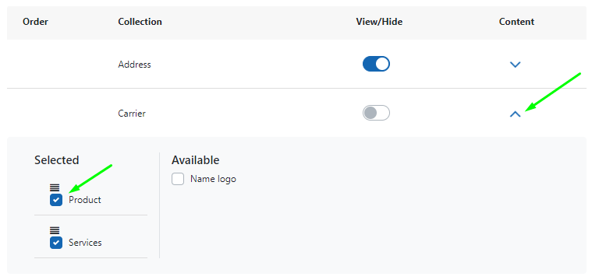Screen dimensions: 592x280
Task: Click the Selected section heading
Action: (x=57, y=160)
